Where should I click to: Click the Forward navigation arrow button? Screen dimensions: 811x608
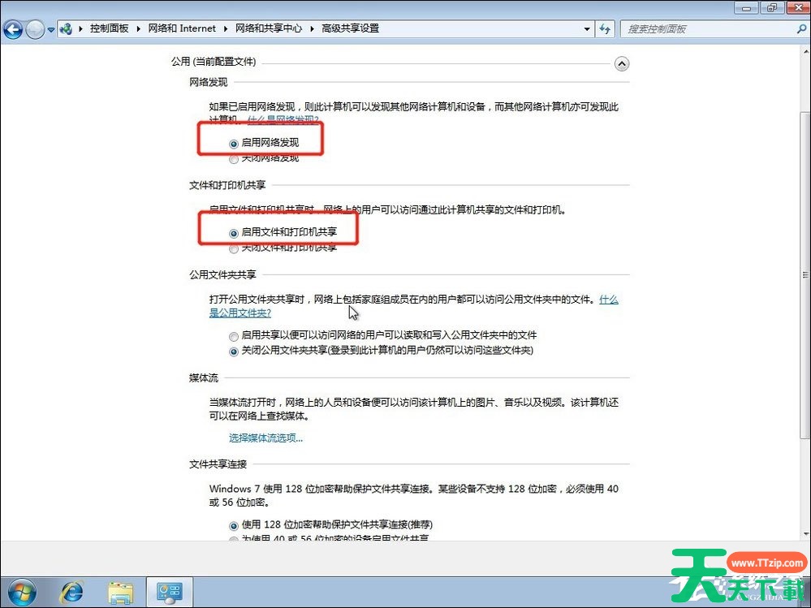point(36,29)
